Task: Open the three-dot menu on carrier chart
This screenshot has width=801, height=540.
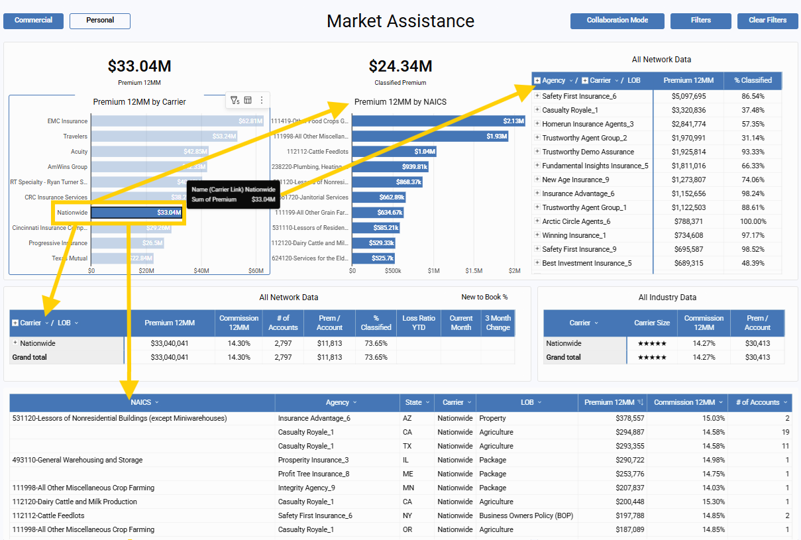Action: [262, 101]
